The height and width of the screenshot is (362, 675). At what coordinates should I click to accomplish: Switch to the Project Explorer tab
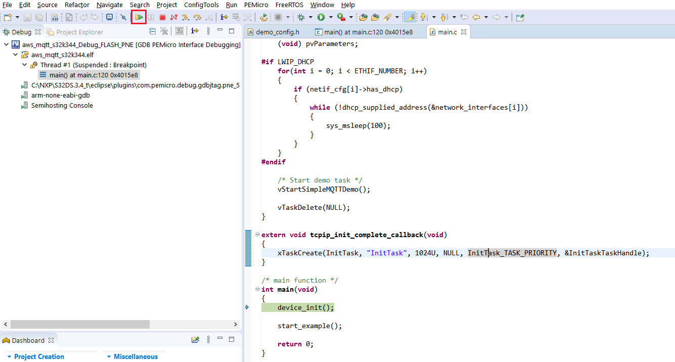pos(79,32)
